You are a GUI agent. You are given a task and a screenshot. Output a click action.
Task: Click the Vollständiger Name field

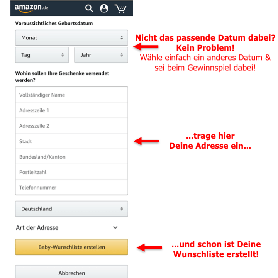point(72,95)
